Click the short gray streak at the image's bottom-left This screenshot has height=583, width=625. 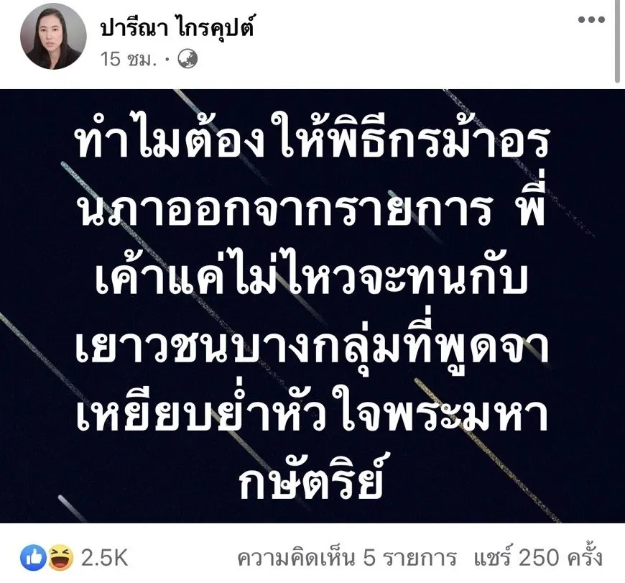tap(73, 508)
